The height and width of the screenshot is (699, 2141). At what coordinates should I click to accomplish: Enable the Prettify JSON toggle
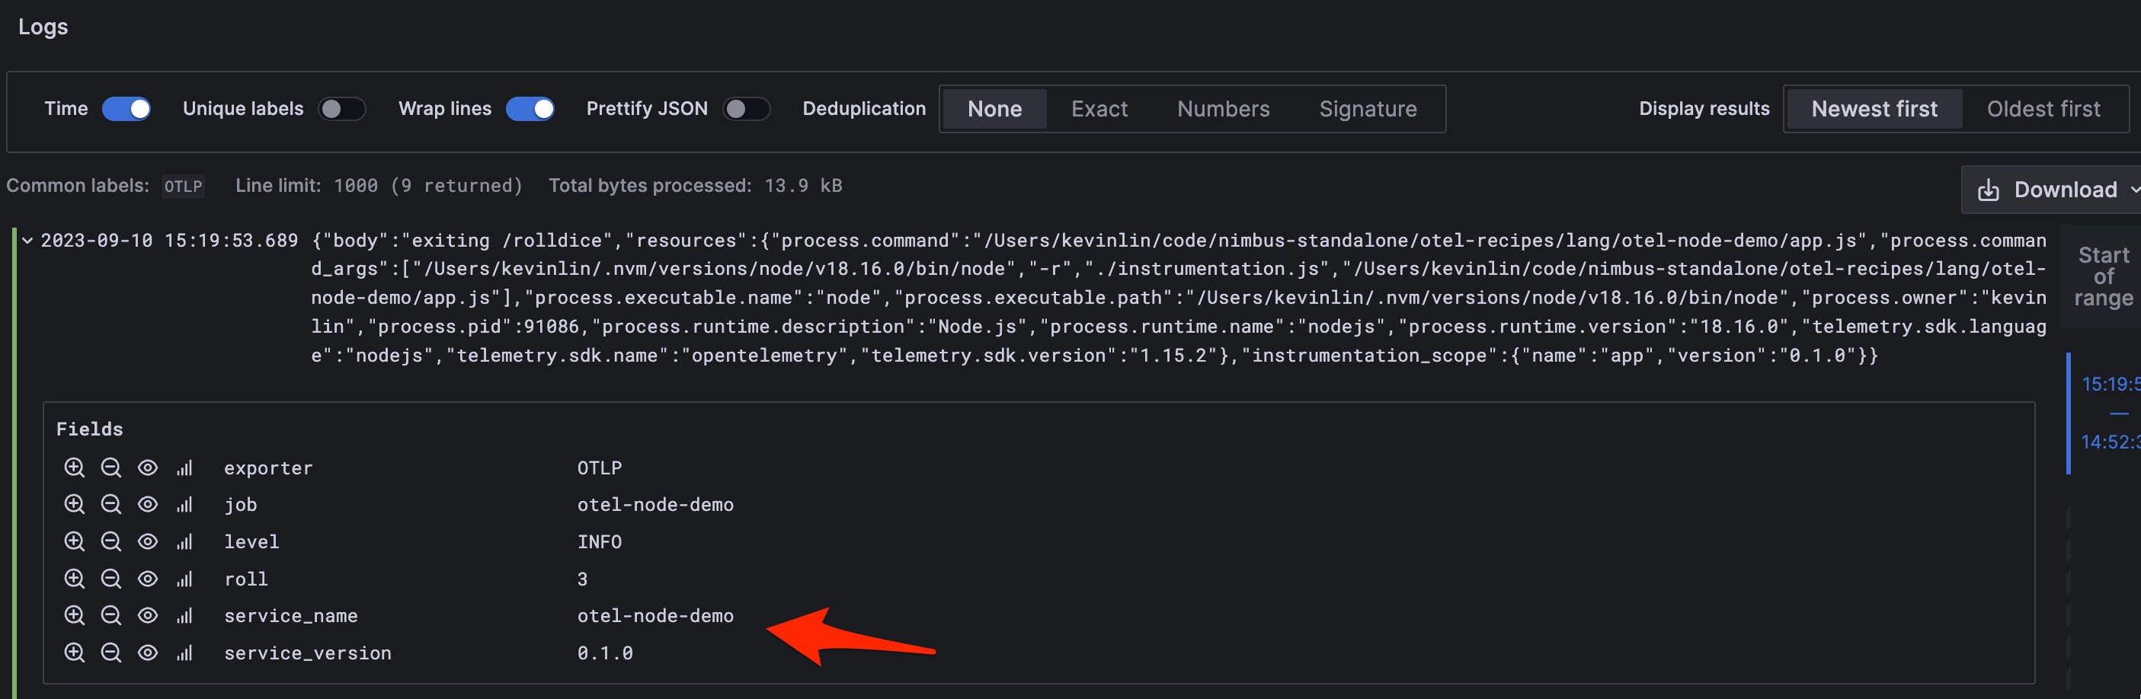[x=747, y=109]
